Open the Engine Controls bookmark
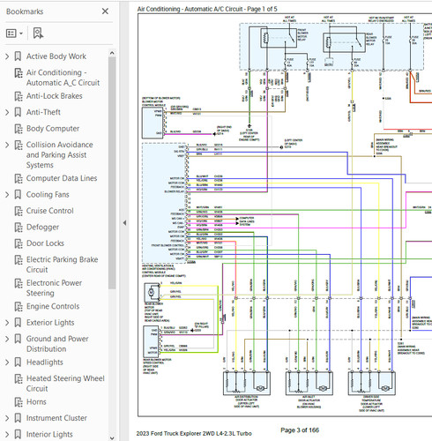432x441 pixels. tap(53, 306)
